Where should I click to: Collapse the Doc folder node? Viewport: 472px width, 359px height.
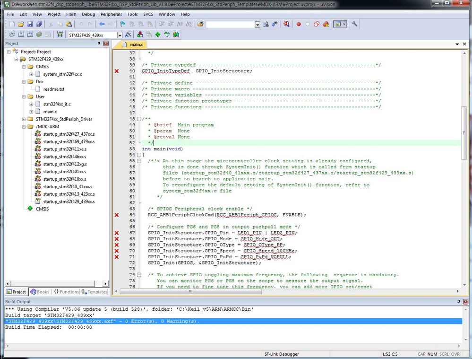coord(24,82)
